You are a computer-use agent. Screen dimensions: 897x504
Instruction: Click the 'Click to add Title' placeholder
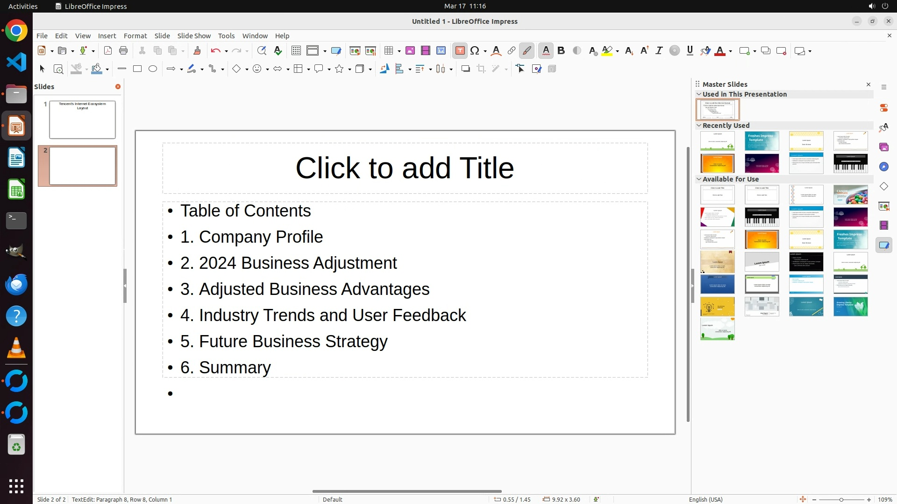point(405,168)
